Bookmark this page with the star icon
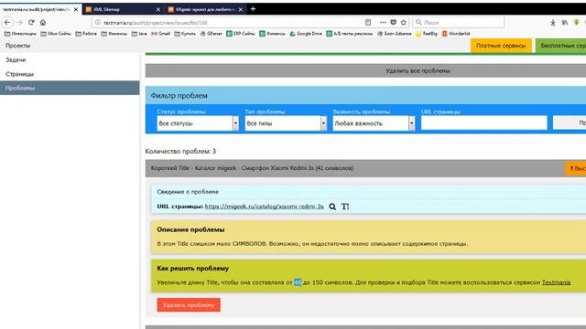Viewport: 586px width, 329px height. (x=404, y=22)
